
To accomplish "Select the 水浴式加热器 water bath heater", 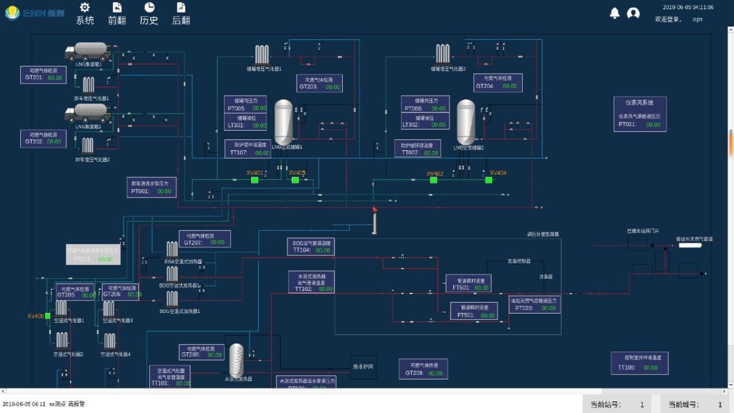I will (x=236, y=360).
